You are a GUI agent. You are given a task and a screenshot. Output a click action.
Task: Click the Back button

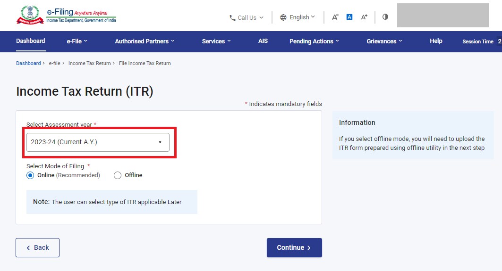(37, 247)
